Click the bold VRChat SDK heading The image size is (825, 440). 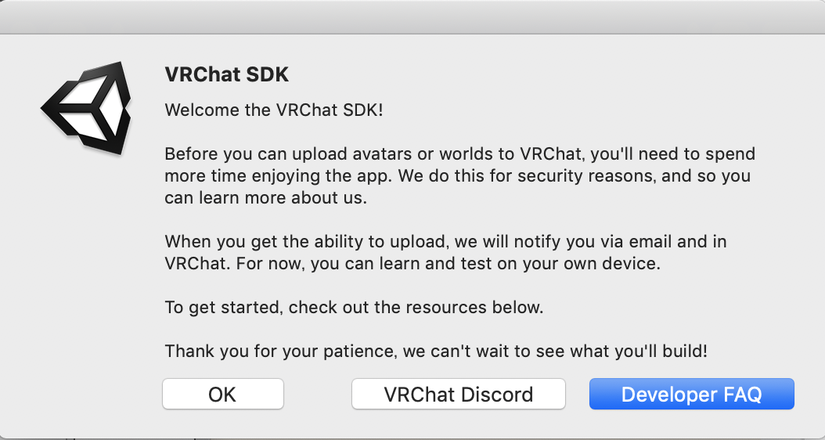coord(227,74)
